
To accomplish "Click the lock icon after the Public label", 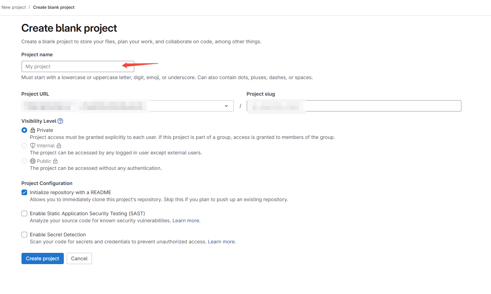I will click(55, 161).
